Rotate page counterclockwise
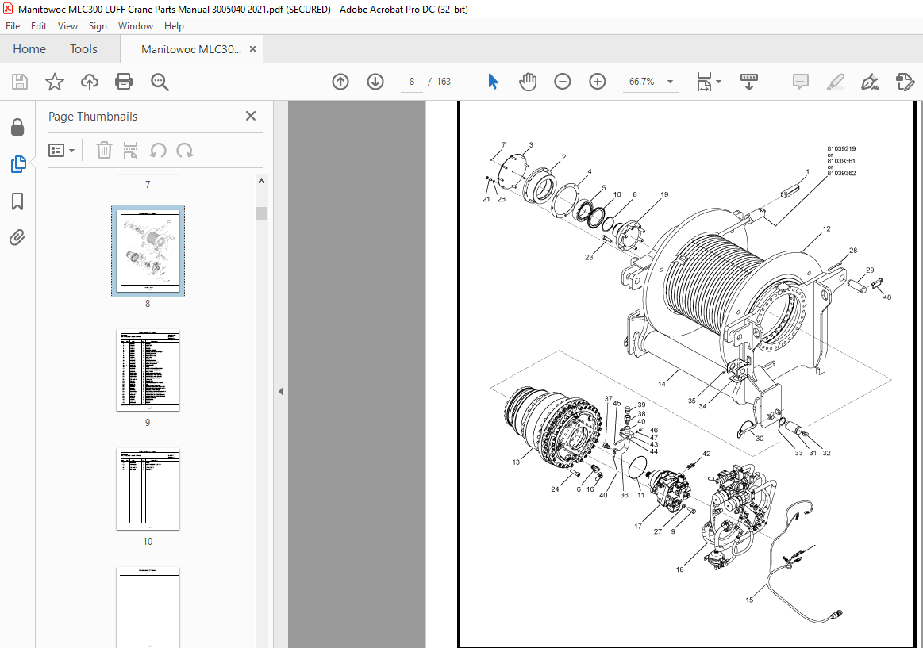The height and width of the screenshot is (648, 923). [x=158, y=150]
